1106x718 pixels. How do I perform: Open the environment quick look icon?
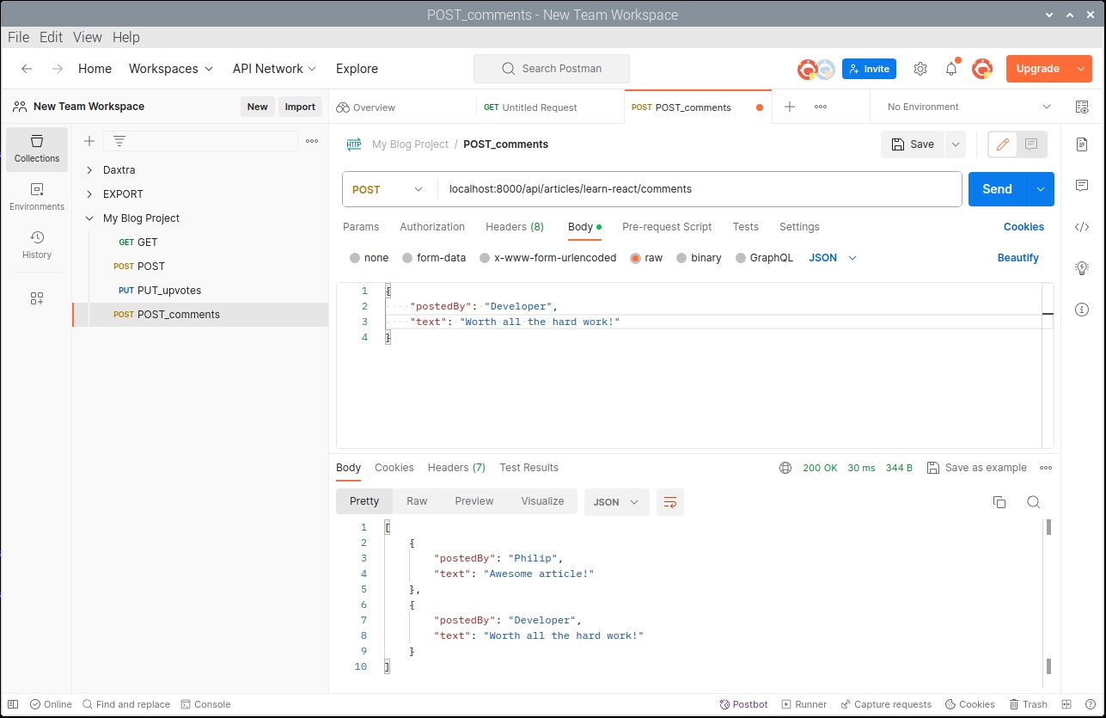click(1082, 107)
